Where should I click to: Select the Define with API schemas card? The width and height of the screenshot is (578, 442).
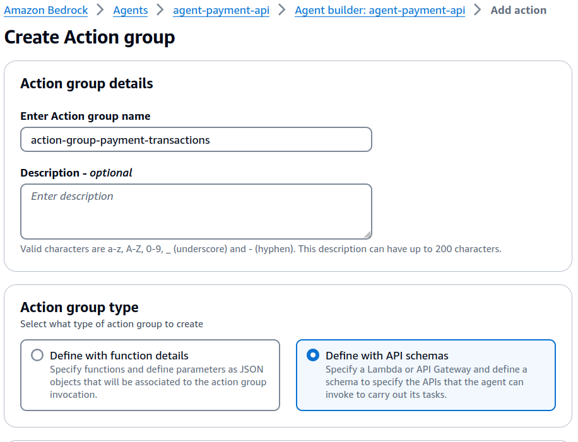(426, 375)
